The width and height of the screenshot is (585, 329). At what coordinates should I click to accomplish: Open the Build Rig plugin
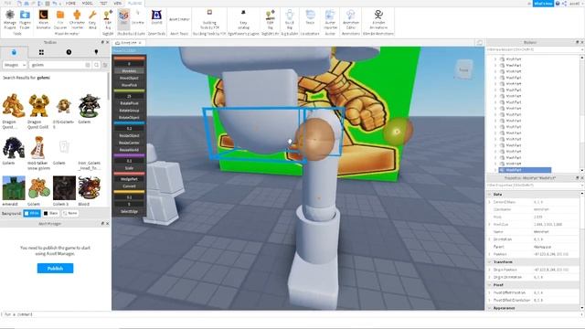pos(290,19)
